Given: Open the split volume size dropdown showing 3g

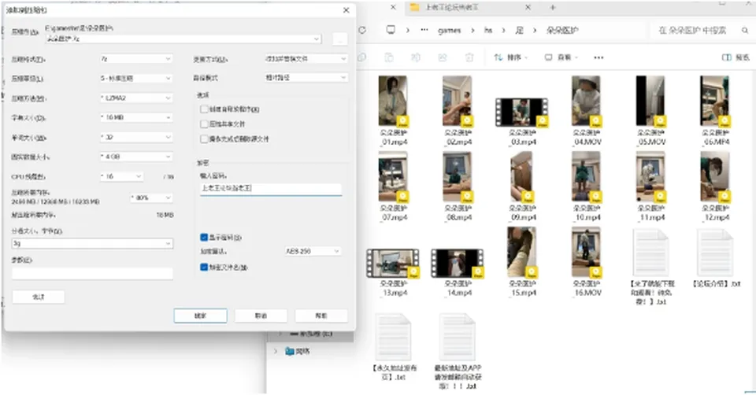Looking at the screenshot, I should tap(92, 243).
